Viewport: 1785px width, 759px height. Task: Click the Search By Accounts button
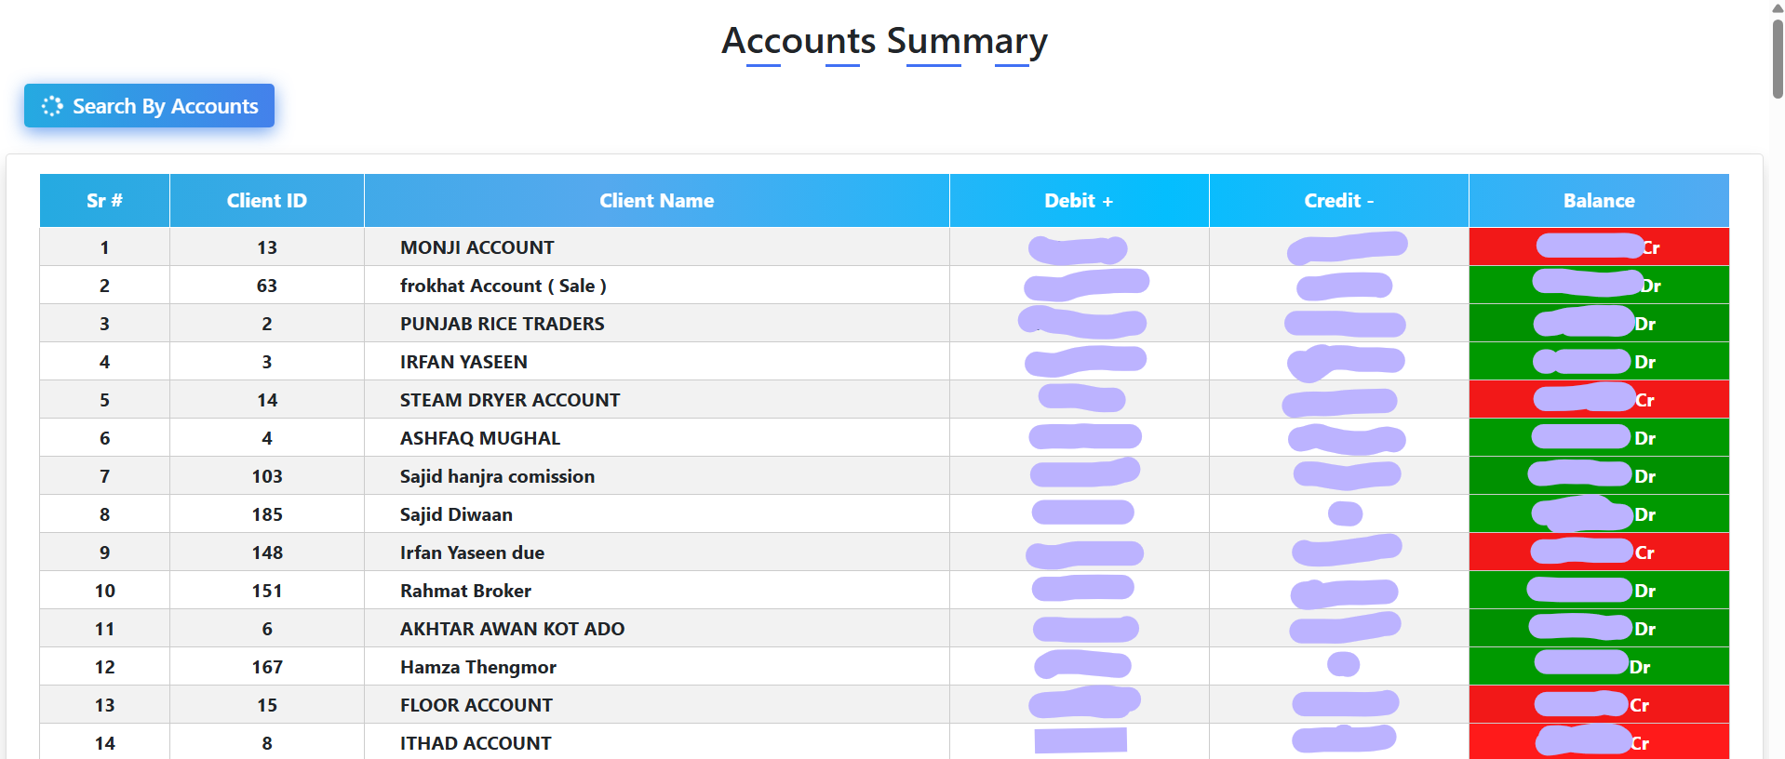click(x=149, y=106)
